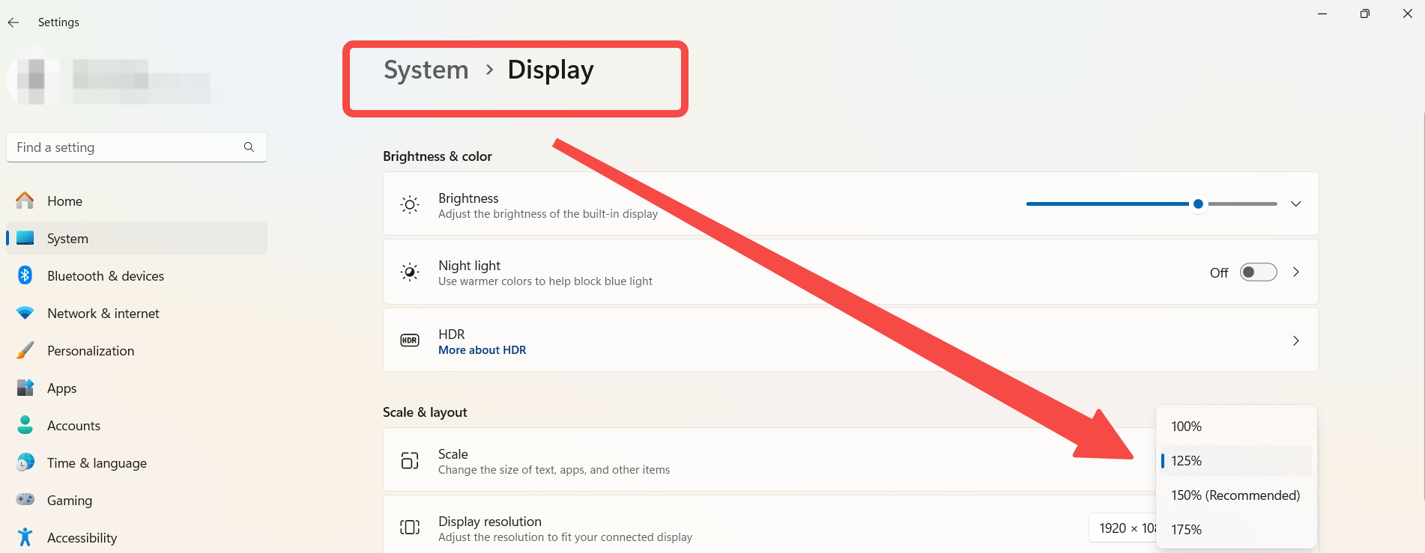Click the Find a setting field
This screenshot has height=553, width=1425.
pyautogui.click(x=136, y=147)
